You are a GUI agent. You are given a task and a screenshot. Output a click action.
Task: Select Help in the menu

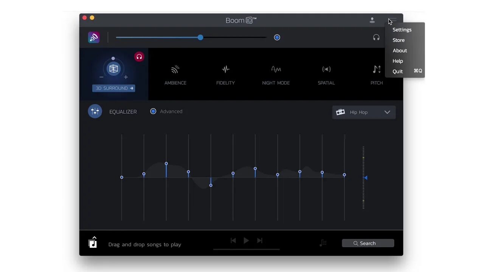click(x=398, y=61)
